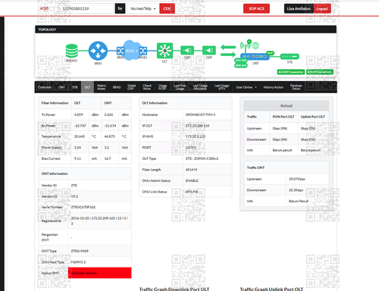Screen dimensions: 379x291
Task: Click the ODP splitter icon
Action: (x=209, y=51)
